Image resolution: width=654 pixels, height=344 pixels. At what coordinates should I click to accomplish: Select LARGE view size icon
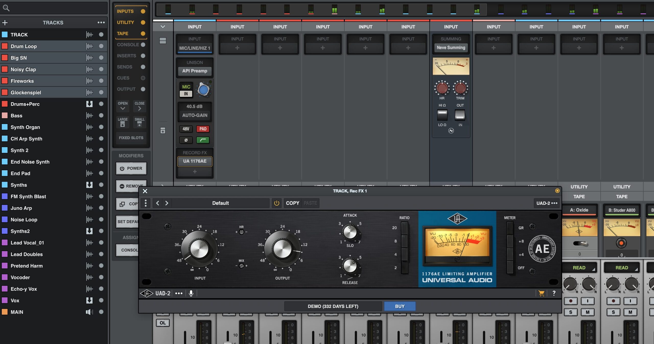click(123, 122)
